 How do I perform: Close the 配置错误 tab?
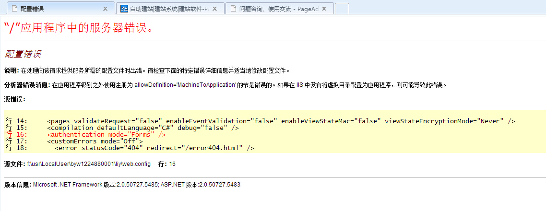[x=106, y=9]
